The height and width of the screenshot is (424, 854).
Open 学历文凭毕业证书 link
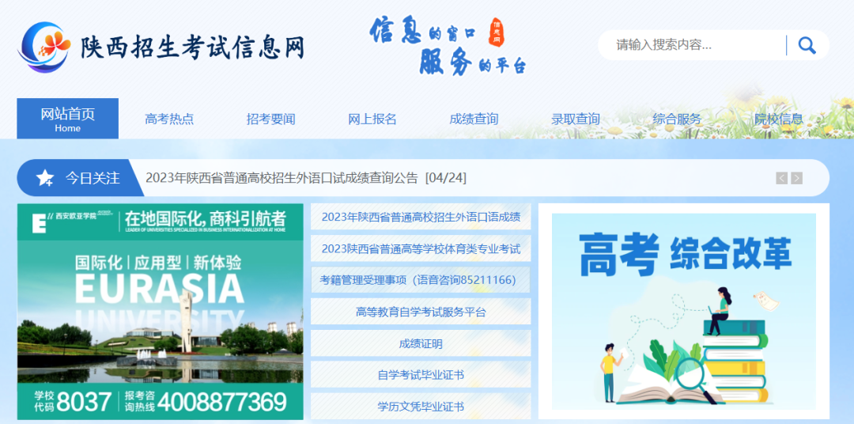pos(421,407)
